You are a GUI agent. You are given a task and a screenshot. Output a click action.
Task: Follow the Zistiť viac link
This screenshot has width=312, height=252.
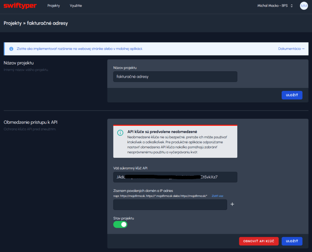[217, 196]
